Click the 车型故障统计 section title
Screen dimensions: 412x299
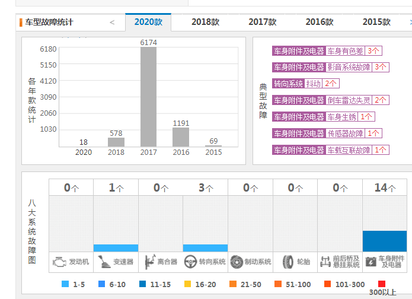(49, 23)
